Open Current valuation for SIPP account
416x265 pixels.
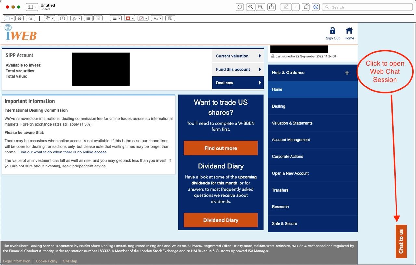pos(238,56)
